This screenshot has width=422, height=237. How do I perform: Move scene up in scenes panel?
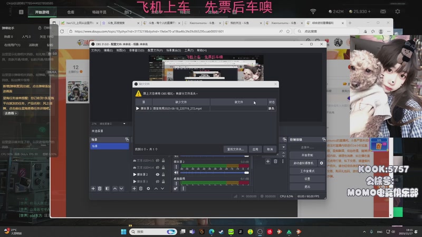(x=115, y=189)
